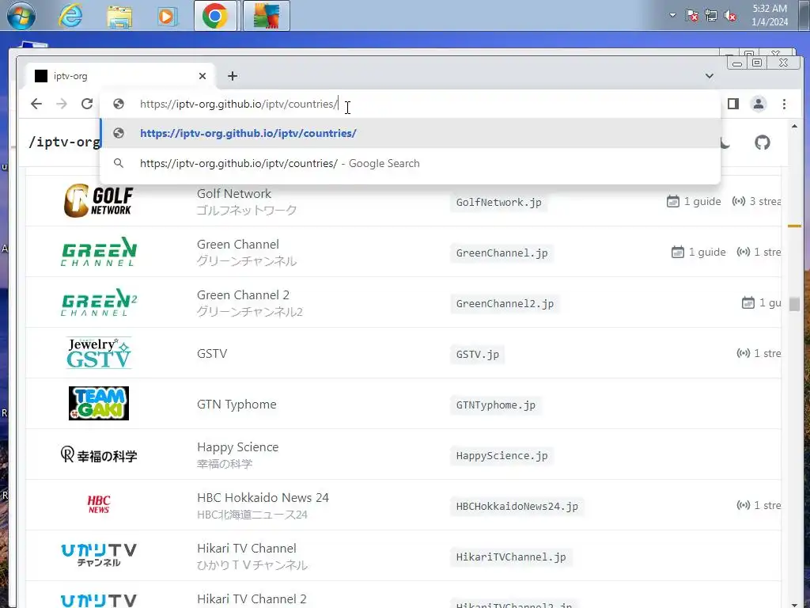Open Windows Media Player from the taskbar
This screenshot has height=608, width=810.
[x=168, y=16]
